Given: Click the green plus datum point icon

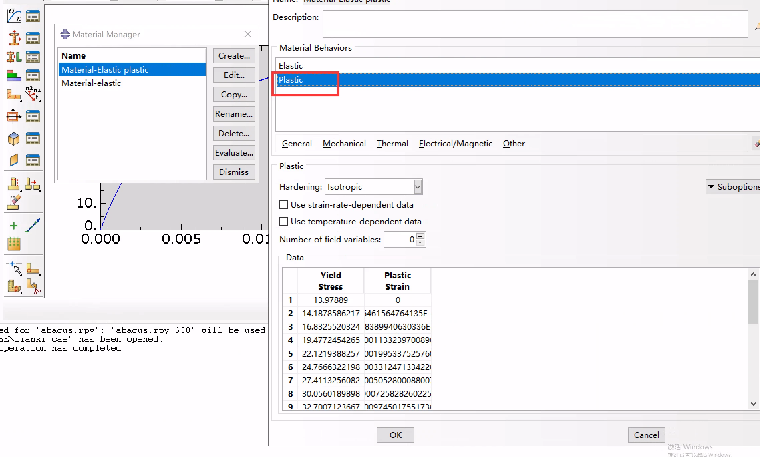Looking at the screenshot, I should click(14, 226).
